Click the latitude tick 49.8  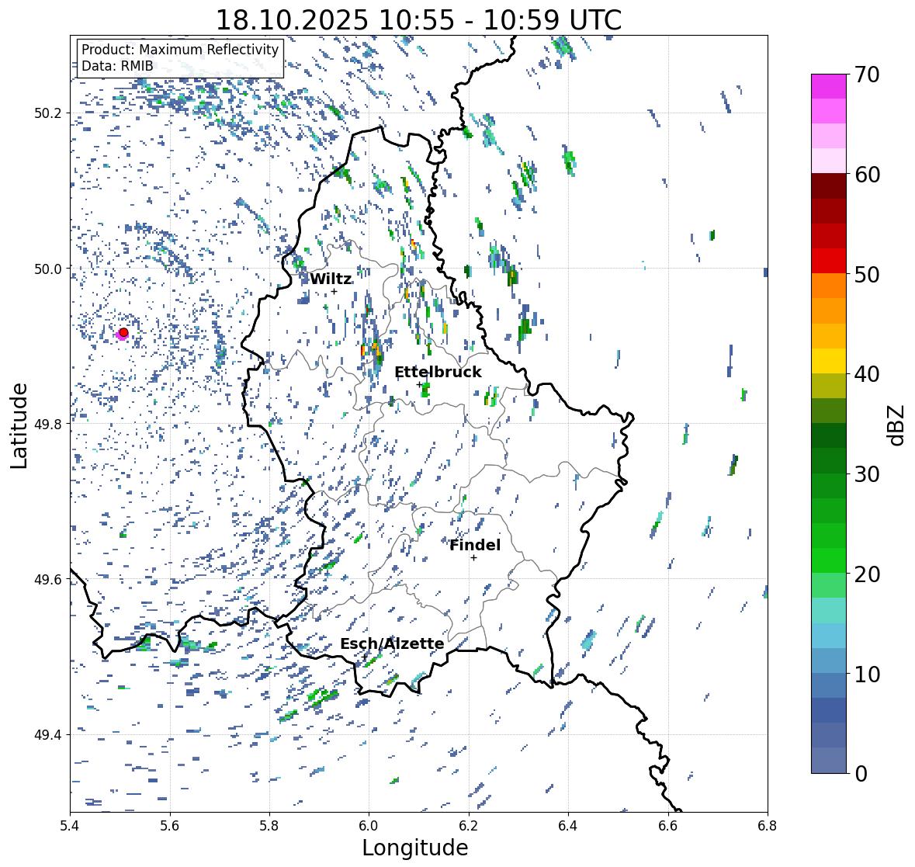coord(48,424)
